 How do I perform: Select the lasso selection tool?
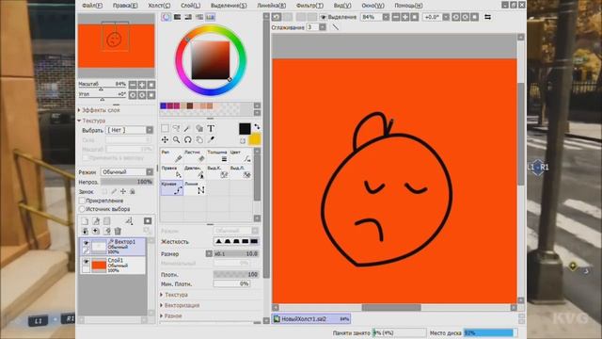coord(176,128)
